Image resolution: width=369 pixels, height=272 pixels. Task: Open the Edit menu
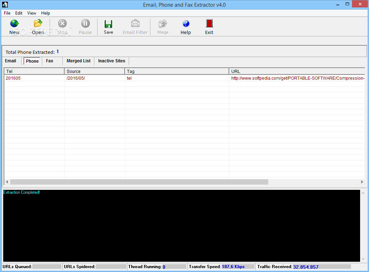19,13
